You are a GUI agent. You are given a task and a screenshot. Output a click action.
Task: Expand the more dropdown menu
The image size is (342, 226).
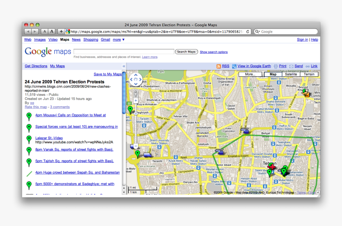(x=119, y=39)
